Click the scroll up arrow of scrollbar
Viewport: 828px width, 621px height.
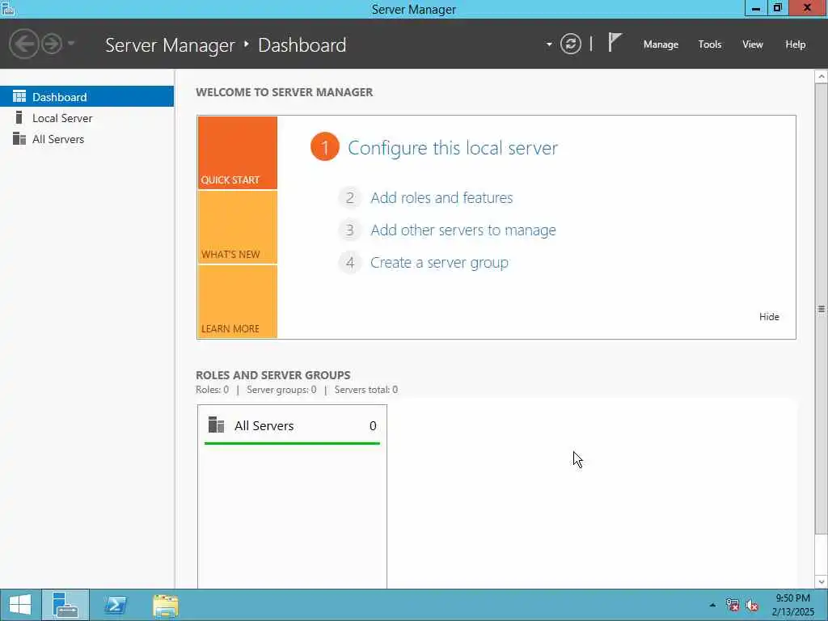point(822,77)
